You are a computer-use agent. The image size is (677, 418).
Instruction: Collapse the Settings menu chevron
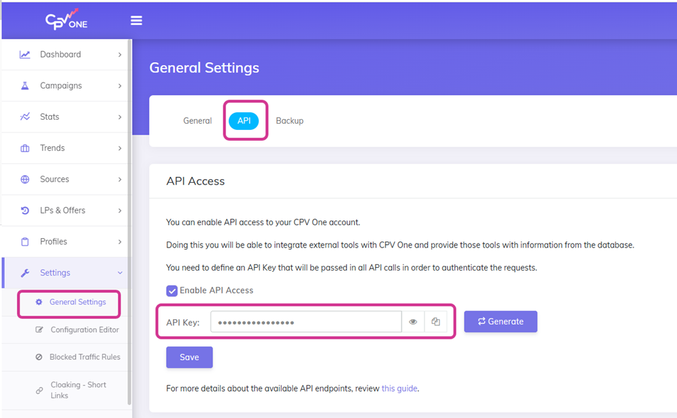(120, 272)
